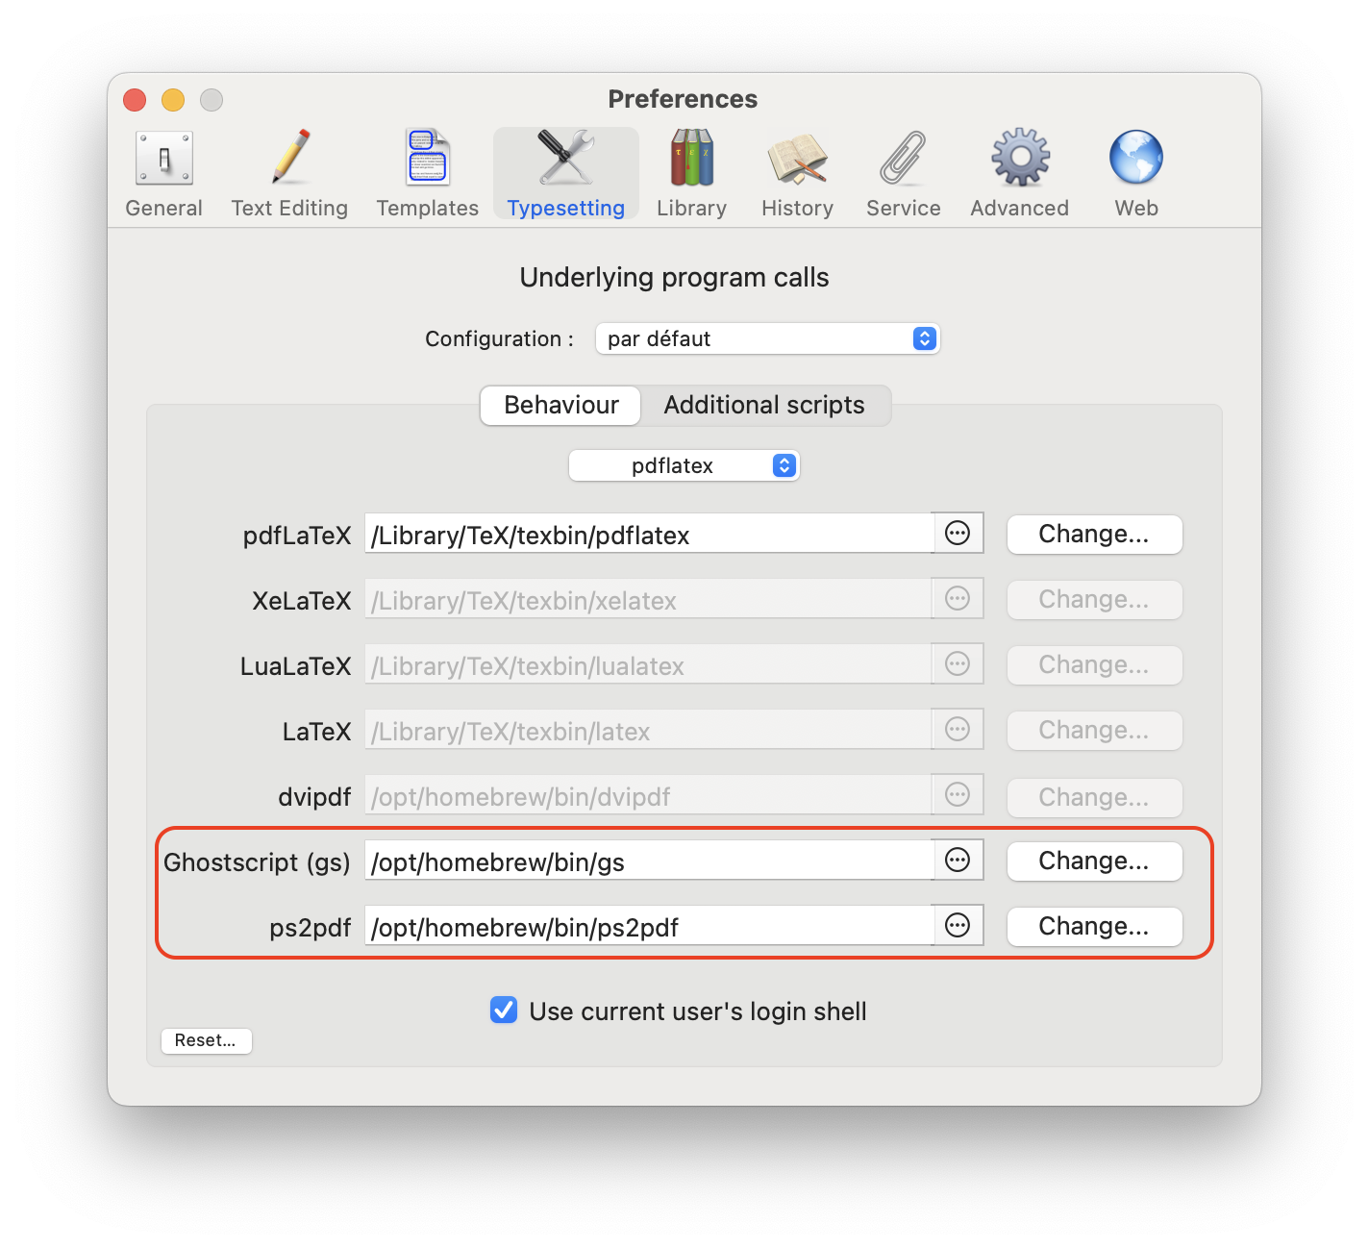Show the History preferences pane

coord(797,174)
